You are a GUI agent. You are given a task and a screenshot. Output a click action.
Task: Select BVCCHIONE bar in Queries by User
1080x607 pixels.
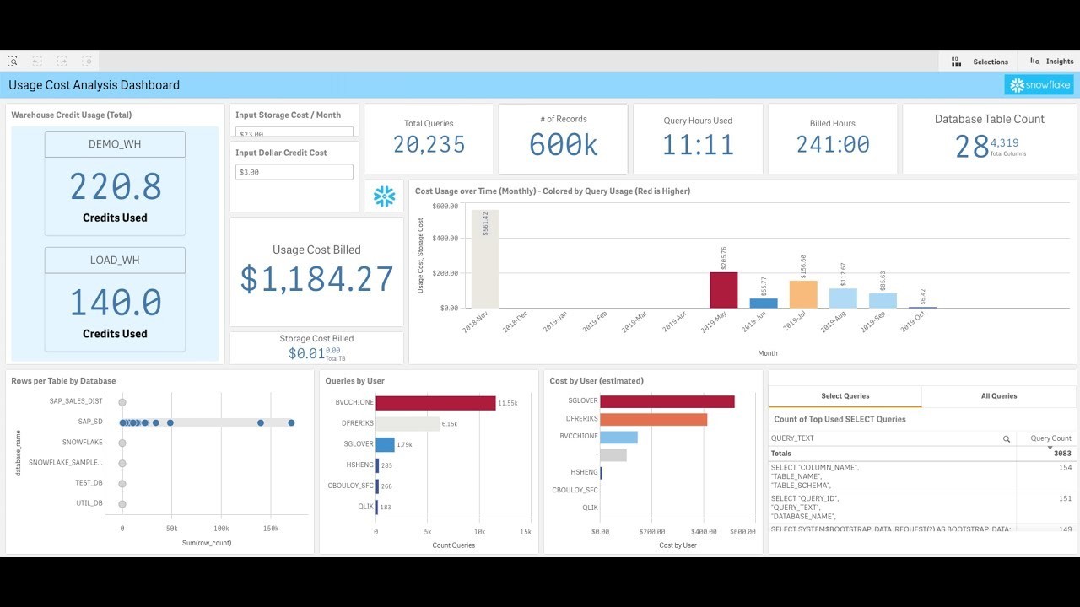(x=435, y=403)
